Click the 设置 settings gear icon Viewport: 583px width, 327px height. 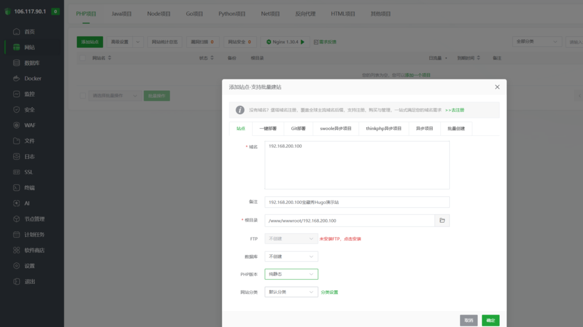click(17, 266)
